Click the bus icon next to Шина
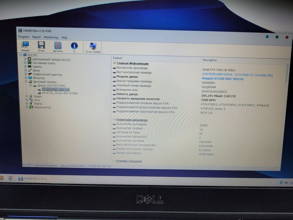Image resolution: width=293 pixels, height=220 pixels. pos(30,70)
